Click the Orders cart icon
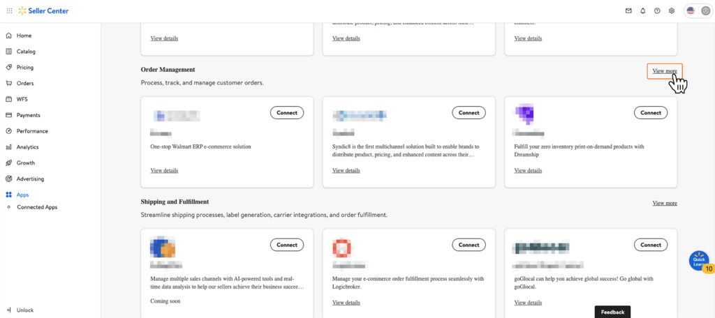 [x=8, y=84]
